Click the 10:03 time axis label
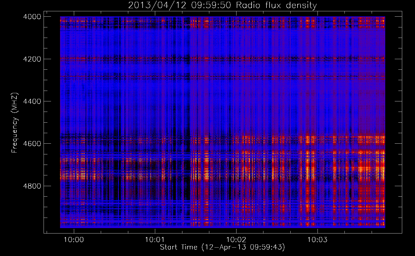Viewport: 415px width, 256px height. tap(318, 240)
